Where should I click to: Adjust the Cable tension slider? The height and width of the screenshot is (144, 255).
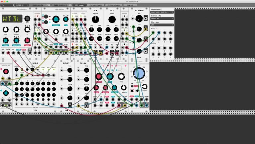pyautogui.click(x=61, y=5)
